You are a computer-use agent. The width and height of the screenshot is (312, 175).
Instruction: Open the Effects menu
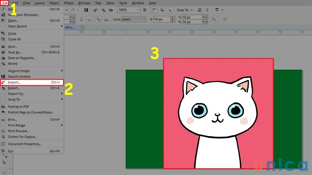(69, 3)
